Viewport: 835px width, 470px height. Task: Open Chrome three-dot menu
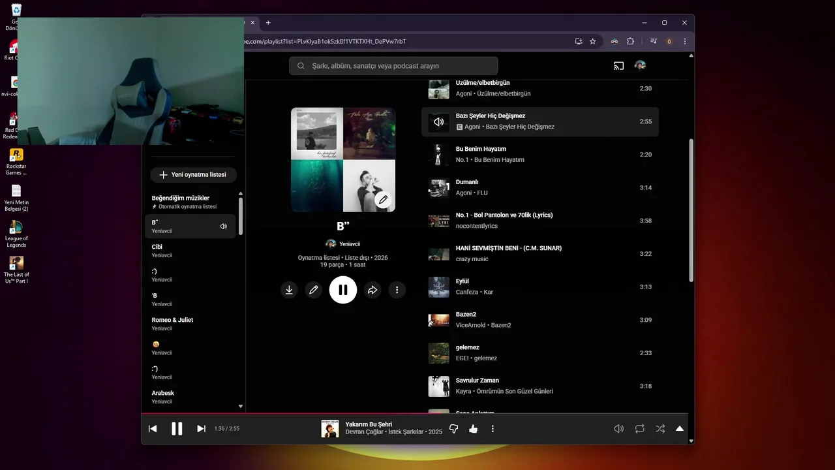tap(684, 41)
